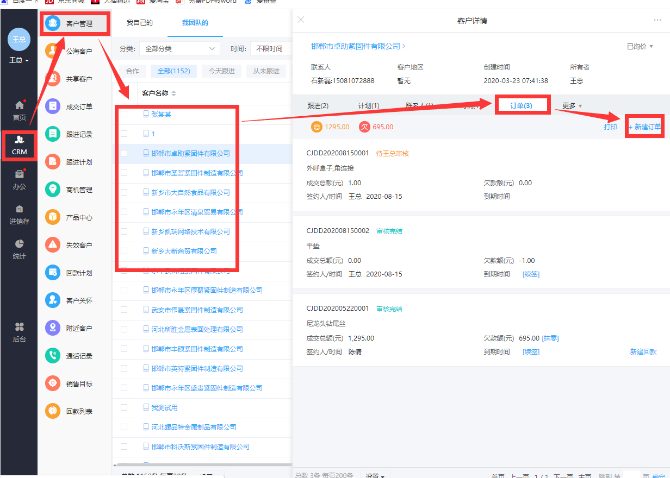Tick the checkbox for customer 1

click(x=124, y=134)
